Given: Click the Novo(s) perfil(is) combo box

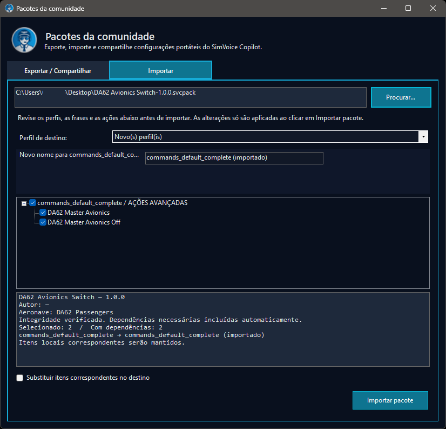Looking at the screenshot, I should click(270, 137).
